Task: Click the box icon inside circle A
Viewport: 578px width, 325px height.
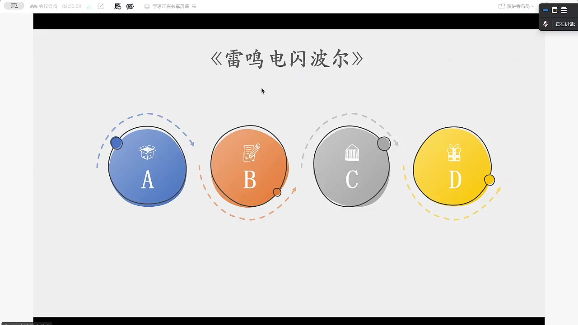Action: 147,152
